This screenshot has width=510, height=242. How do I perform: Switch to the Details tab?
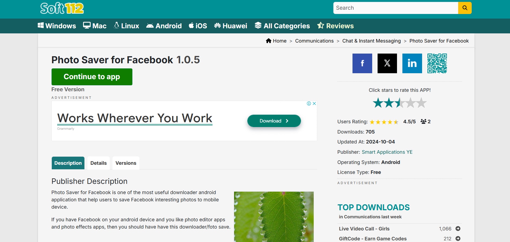[98, 163]
